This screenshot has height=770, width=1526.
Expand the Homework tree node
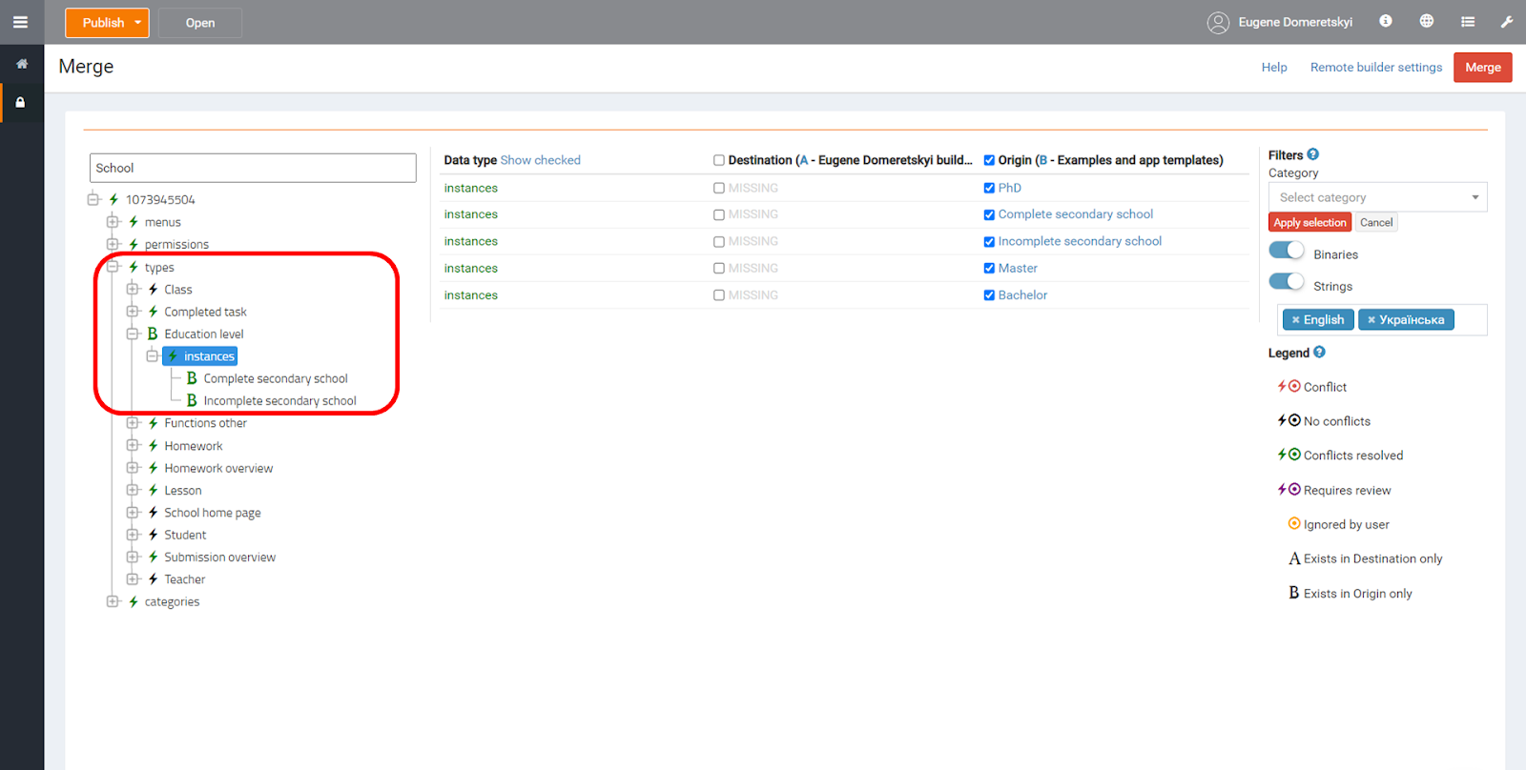[133, 445]
